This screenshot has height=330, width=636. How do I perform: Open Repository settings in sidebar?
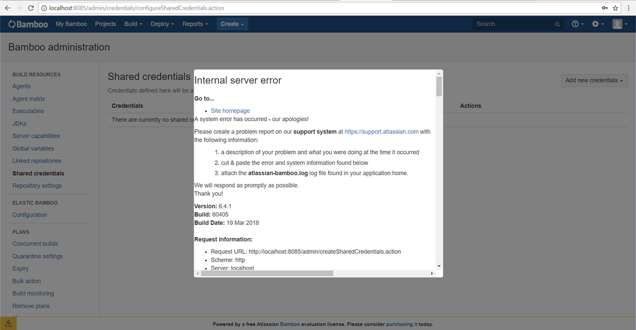tap(37, 185)
